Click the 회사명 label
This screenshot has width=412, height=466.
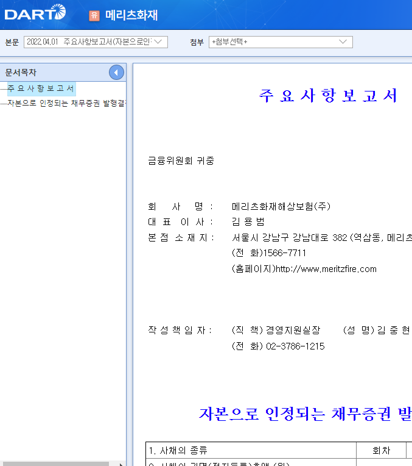(x=180, y=206)
